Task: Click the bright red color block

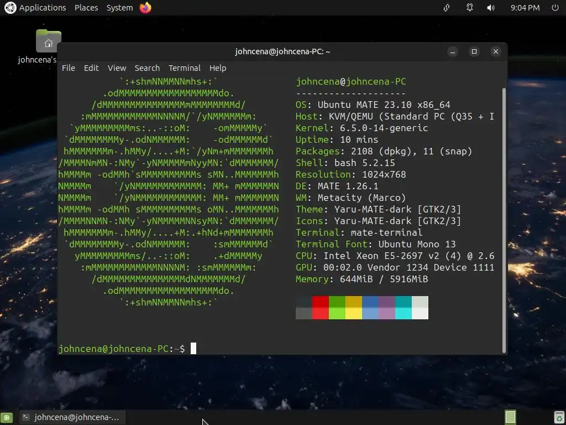Action: [x=321, y=313]
